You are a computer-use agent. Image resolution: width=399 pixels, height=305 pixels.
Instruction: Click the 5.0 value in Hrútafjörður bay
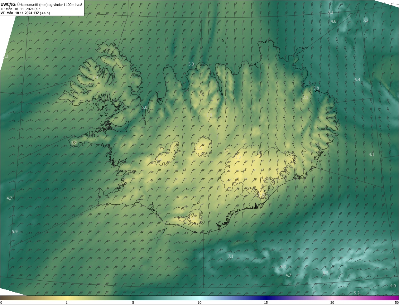144,107
